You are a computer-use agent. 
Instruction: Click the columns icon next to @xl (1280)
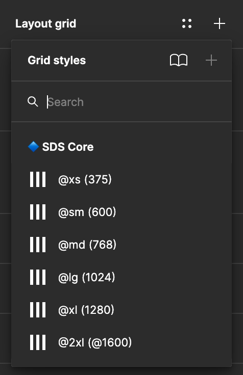(38, 310)
